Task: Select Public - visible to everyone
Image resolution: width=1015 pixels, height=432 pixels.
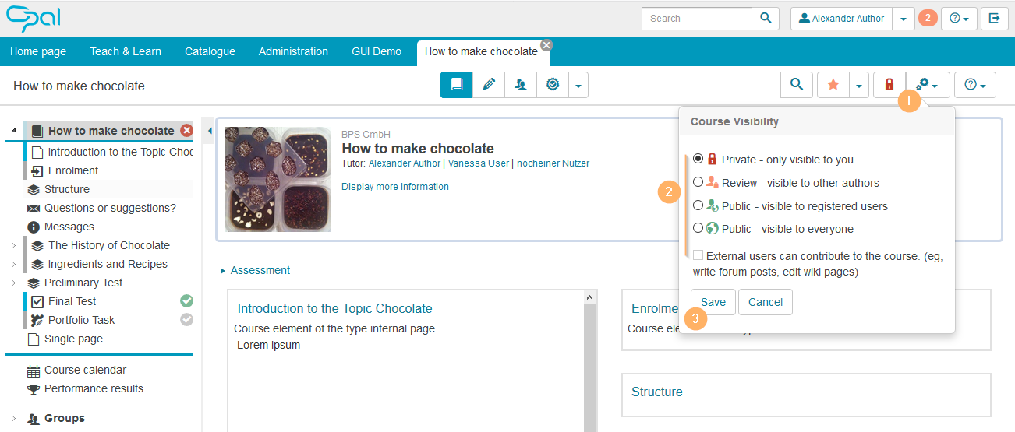Action: [x=698, y=229]
